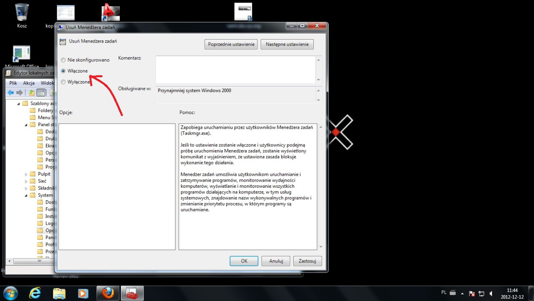
Task: Click the Firefox icon in taskbar
Action: point(108,293)
